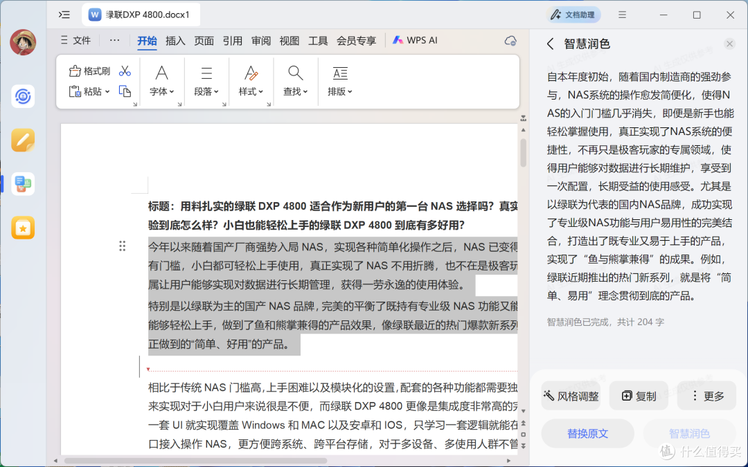
Task: Switch to the 视图 tab
Action: pyautogui.click(x=289, y=41)
